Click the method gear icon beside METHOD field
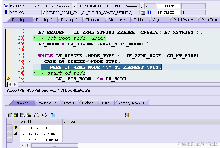The height and width of the screenshot is (148, 220). click(6, 13)
